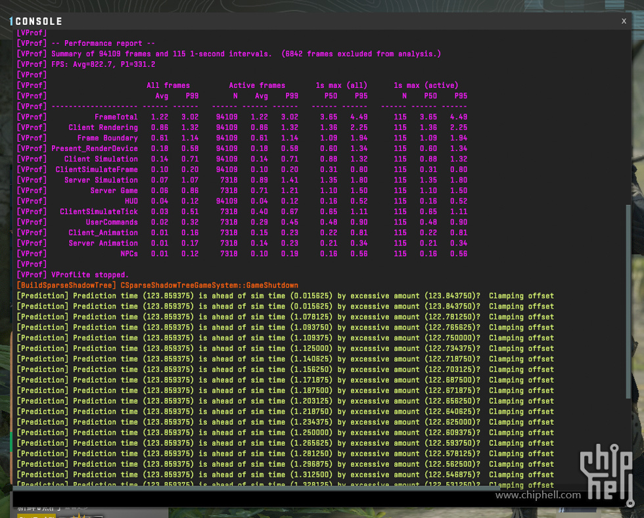Click the UserCommands row label
The image size is (644, 518).
112,223
